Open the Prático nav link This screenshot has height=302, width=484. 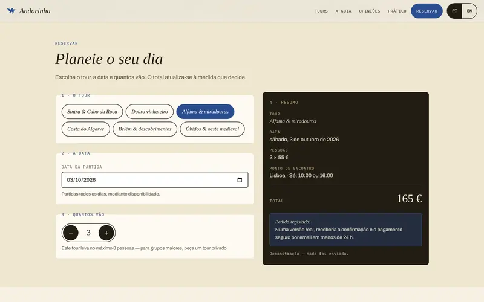click(x=397, y=11)
